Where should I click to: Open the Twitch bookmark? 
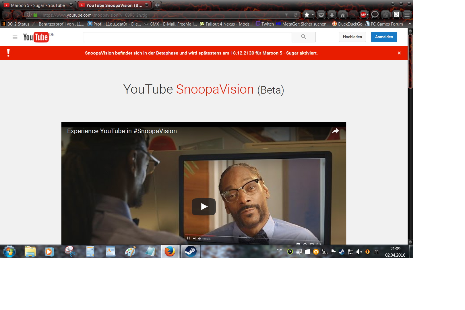265,24
